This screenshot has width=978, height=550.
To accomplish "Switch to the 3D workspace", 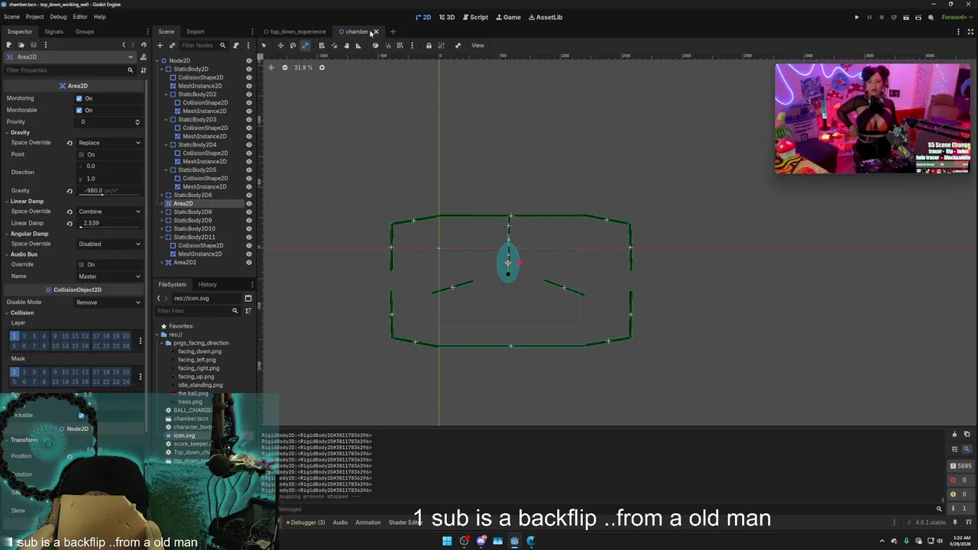I will [446, 17].
